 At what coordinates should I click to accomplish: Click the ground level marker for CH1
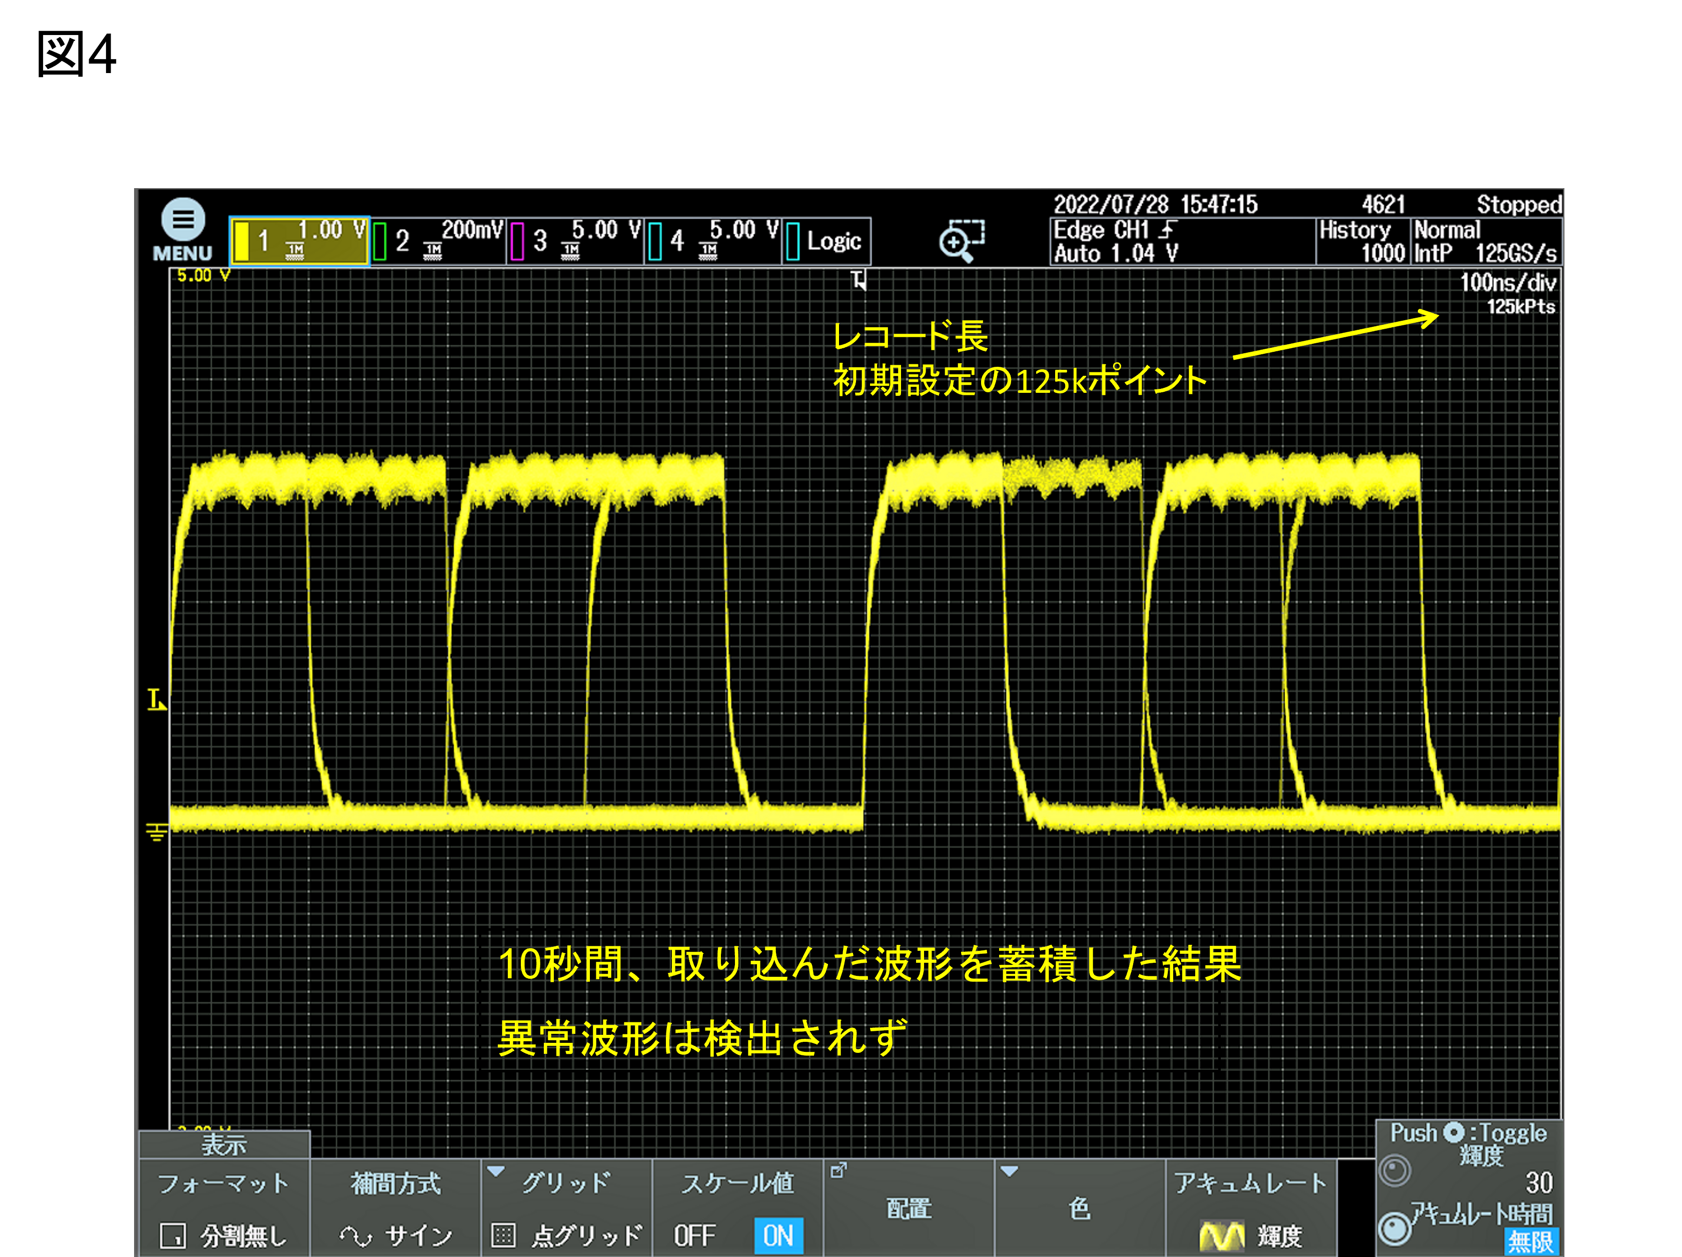point(157,832)
